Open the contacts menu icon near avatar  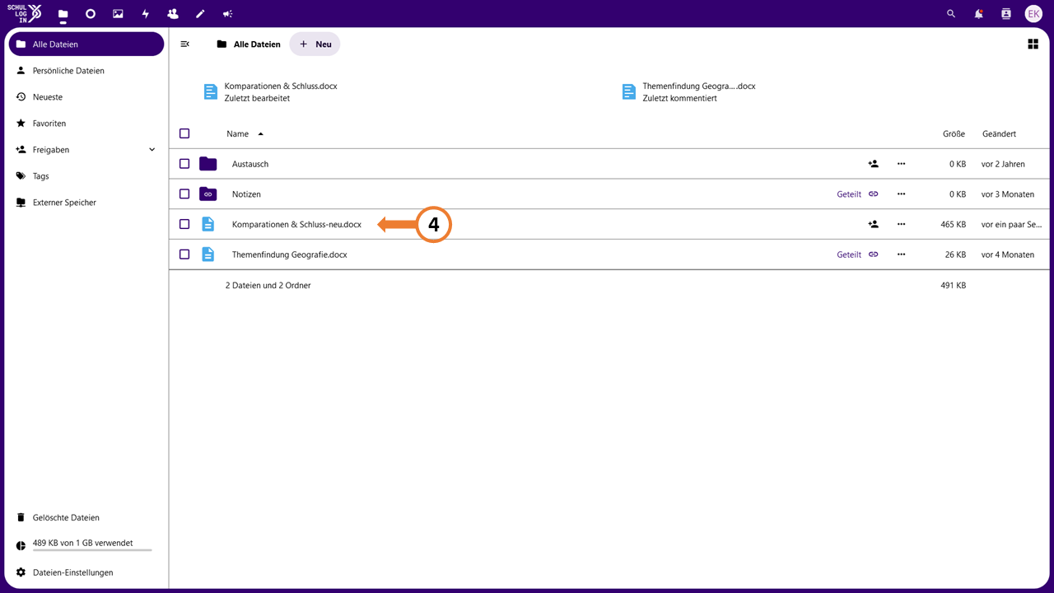point(1005,14)
